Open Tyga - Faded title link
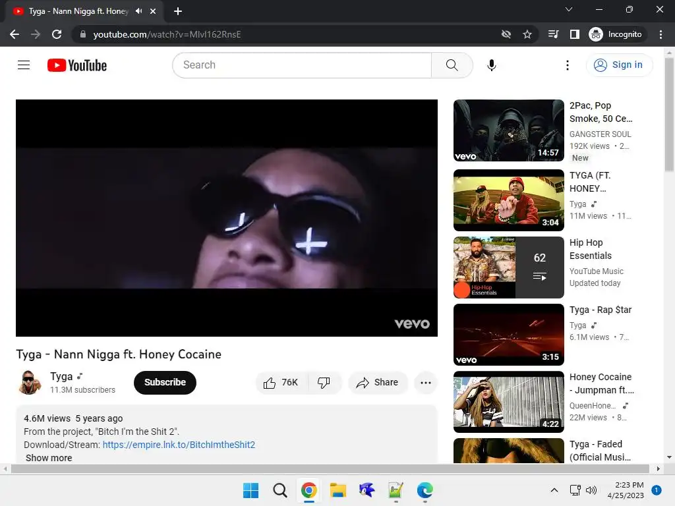 [x=600, y=451]
